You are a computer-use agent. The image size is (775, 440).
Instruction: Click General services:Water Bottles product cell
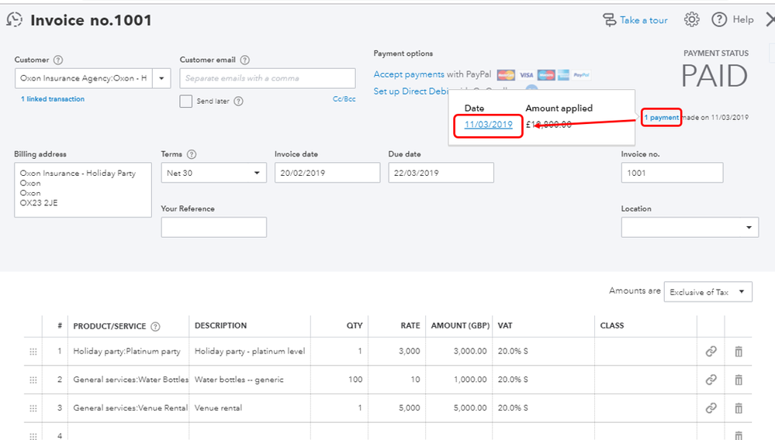[128, 380]
